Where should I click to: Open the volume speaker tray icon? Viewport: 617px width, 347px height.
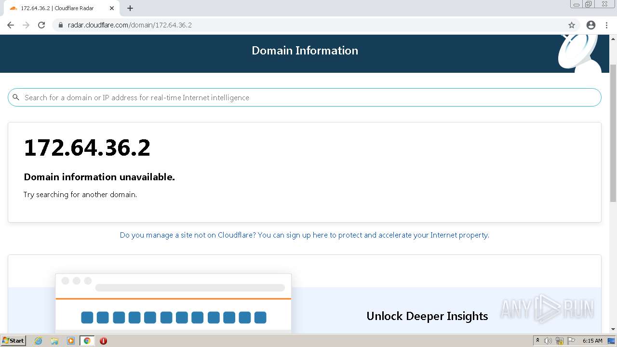pos(548,341)
